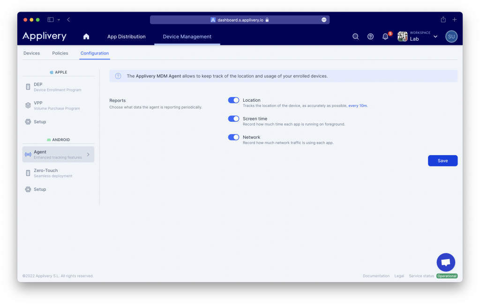Go to the Applivery home icon
This screenshot has width=480, height=305.
[86, 37]
